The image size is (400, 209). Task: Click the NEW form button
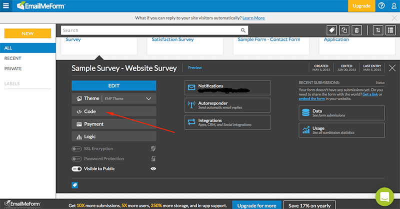click(27, 33)
